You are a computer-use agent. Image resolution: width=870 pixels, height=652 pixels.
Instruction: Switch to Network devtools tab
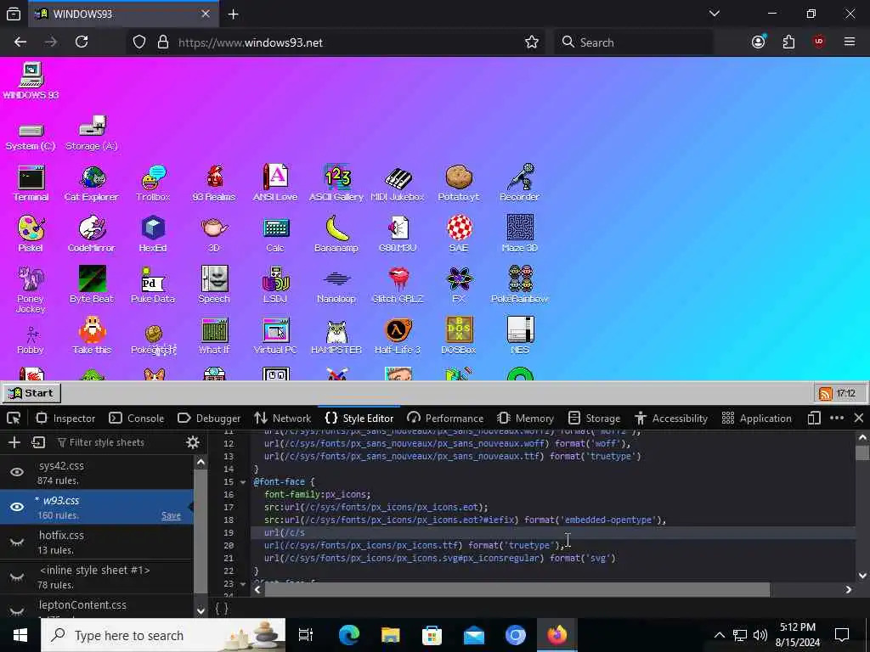tap(282, 419)
